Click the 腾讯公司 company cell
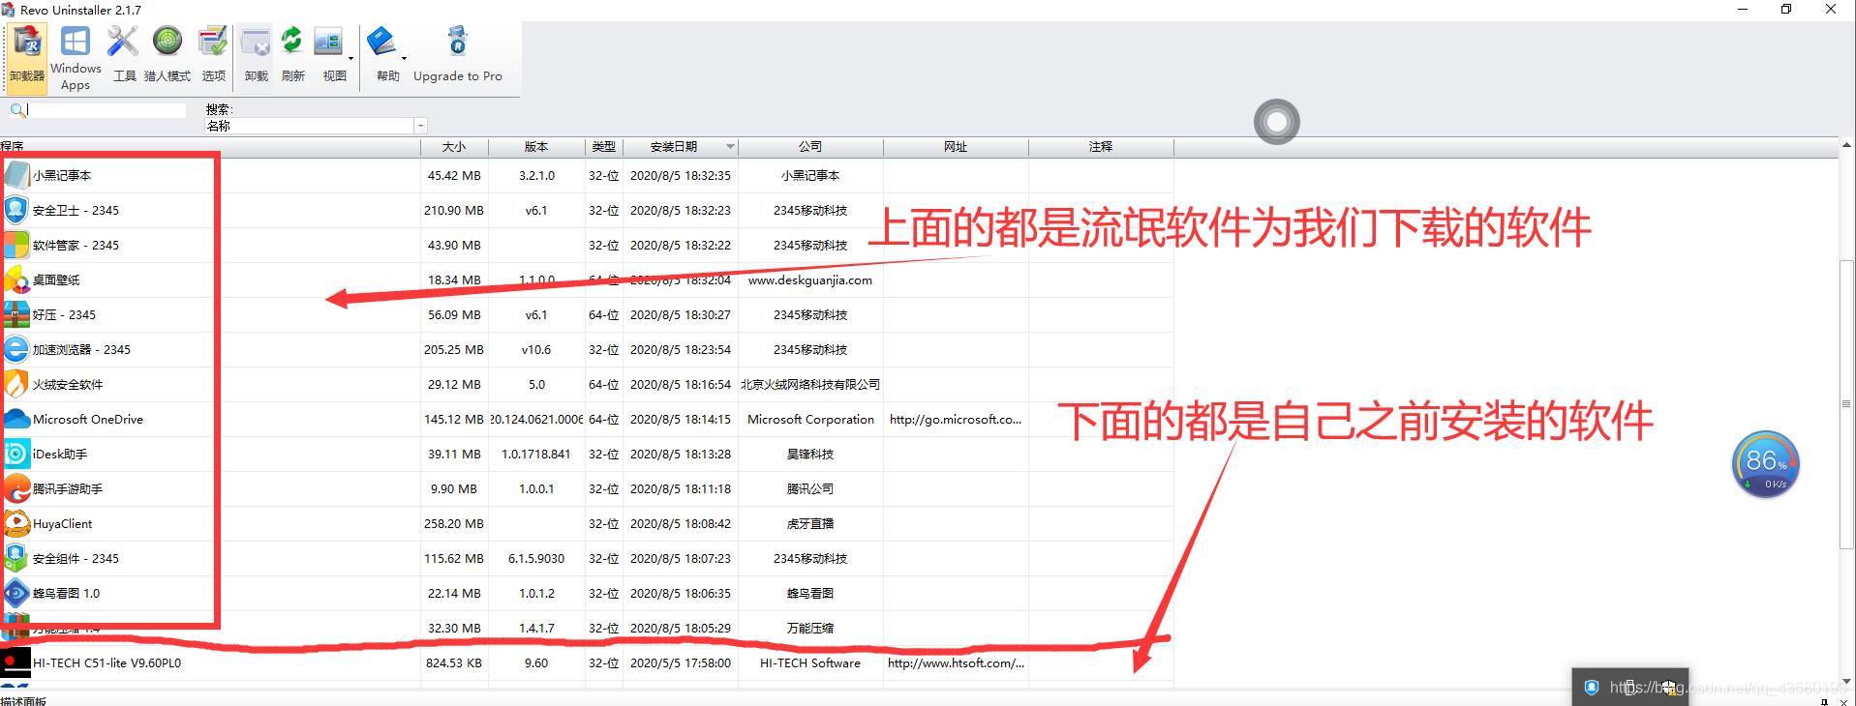 810,489
